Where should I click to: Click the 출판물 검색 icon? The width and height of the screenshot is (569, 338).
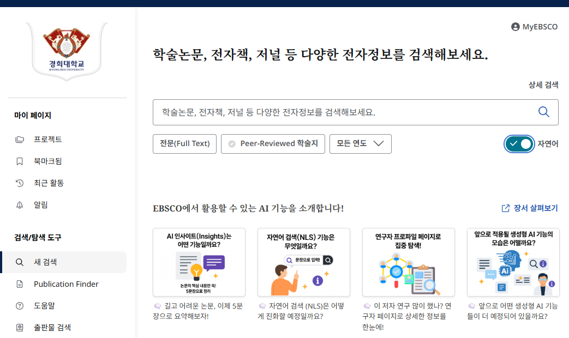(x=20, y=328)
